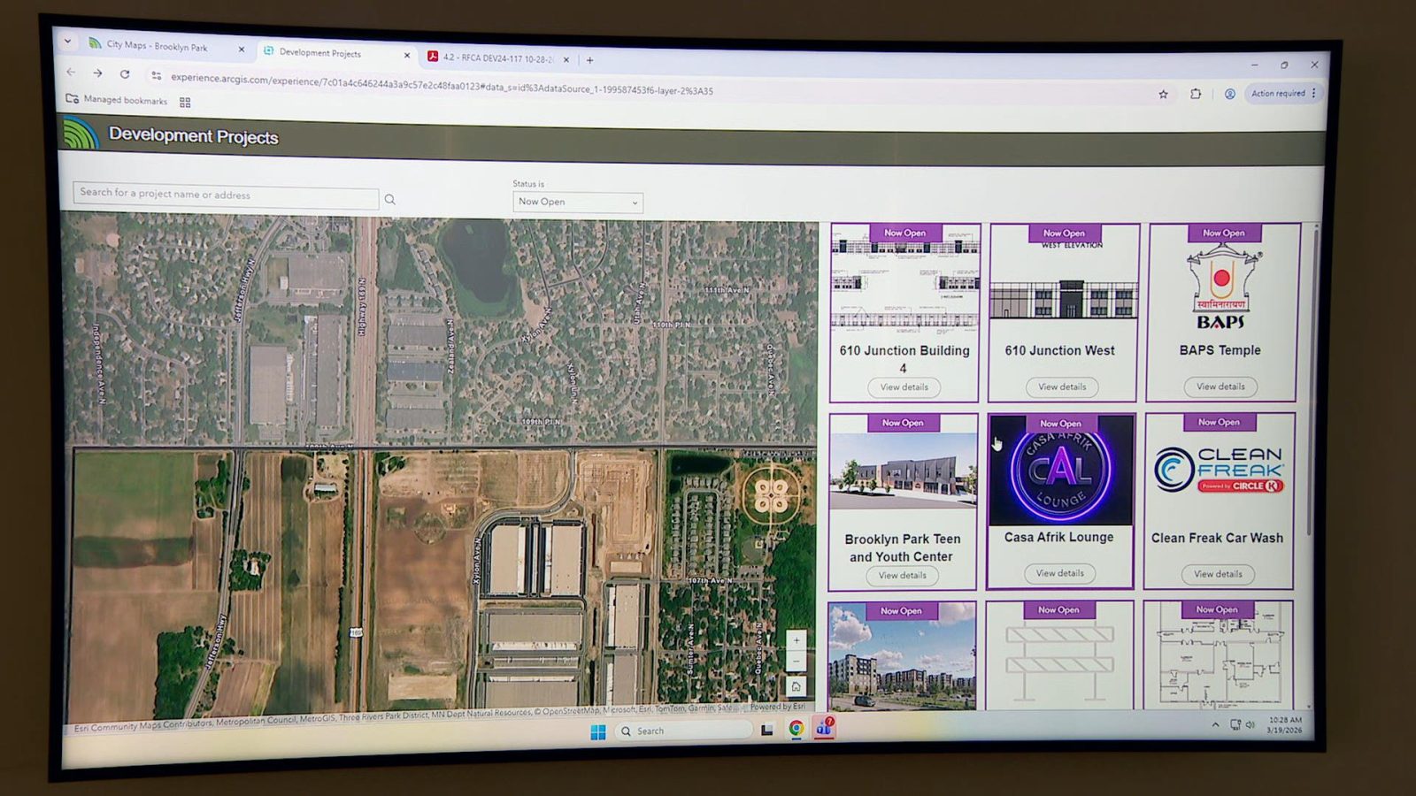This screenshot has height=796, width=1416.
Task: View details for Clean Freak Car Wash
Action: click(1218, 574)
